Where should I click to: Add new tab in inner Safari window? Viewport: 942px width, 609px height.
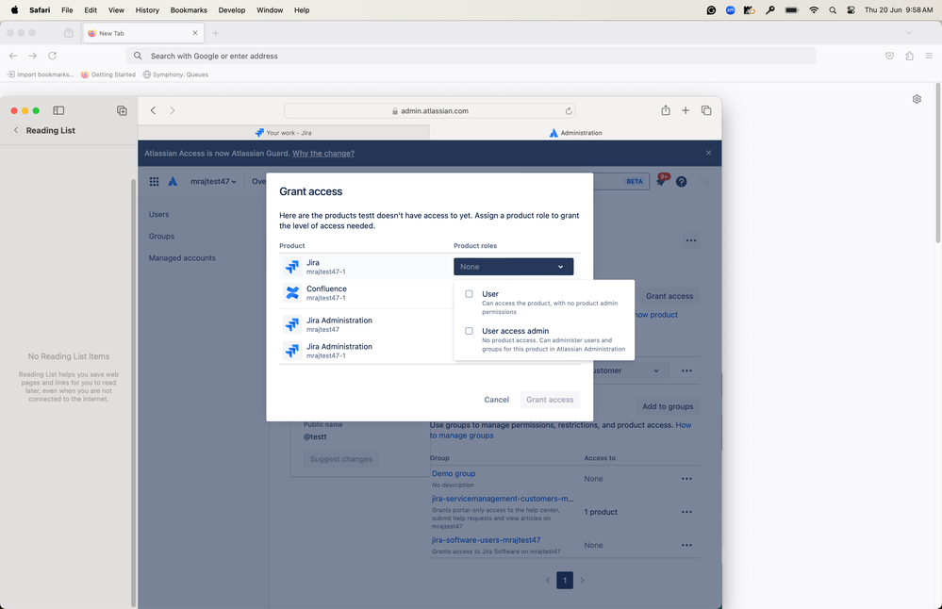[686, 110]
